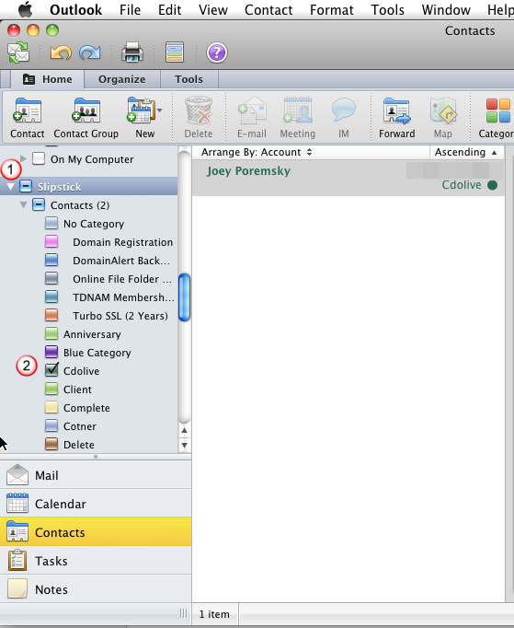
Task: Click the Print toolbar icon
Action: [132, 52]
